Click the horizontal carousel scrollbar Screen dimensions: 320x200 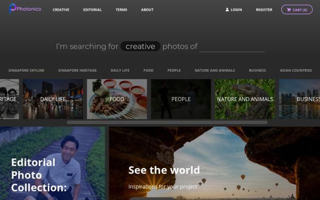tap(167, 122)
